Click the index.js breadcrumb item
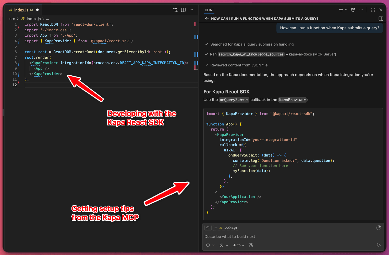 31,19
